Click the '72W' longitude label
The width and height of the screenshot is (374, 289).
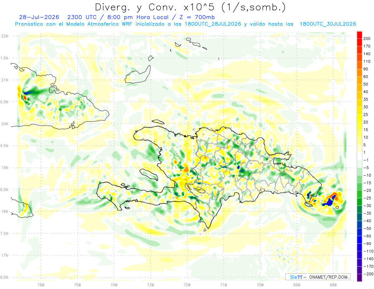click(187, 285)
